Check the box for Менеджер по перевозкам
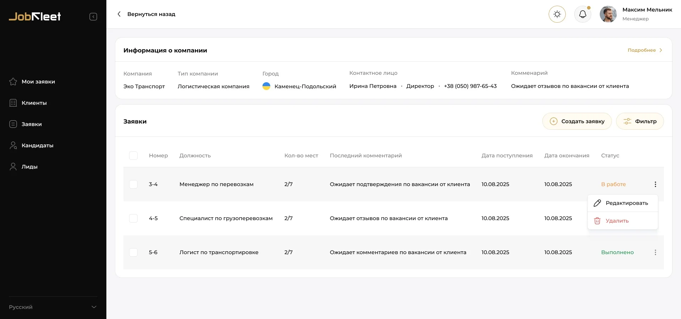The width and height of the screenshot is (681, 319). [x=133, y=184]
